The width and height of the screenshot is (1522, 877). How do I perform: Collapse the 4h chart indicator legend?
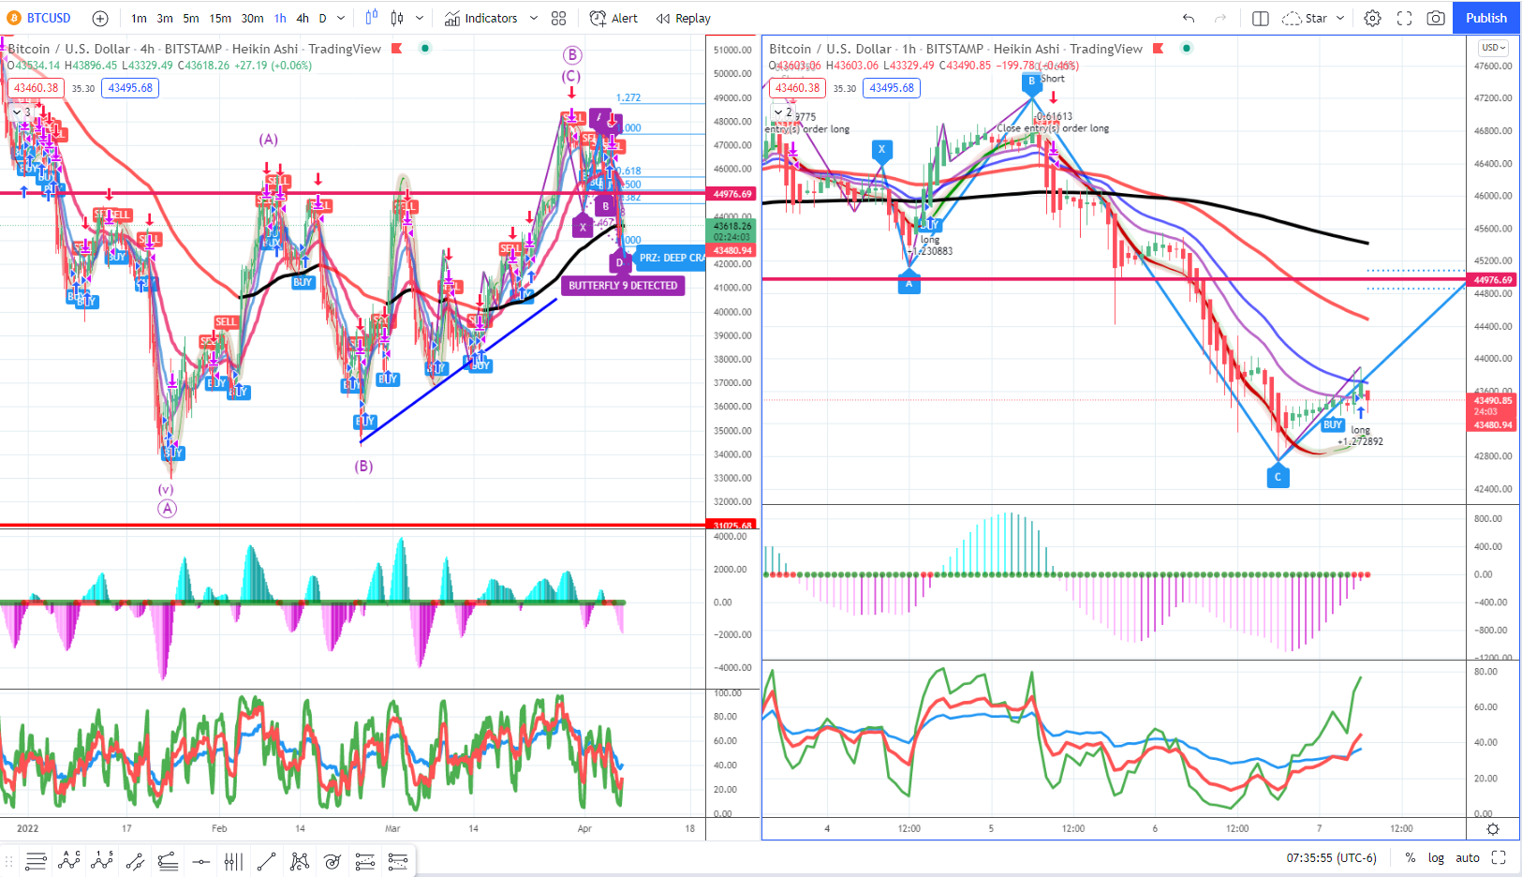(x=22, y=111)
